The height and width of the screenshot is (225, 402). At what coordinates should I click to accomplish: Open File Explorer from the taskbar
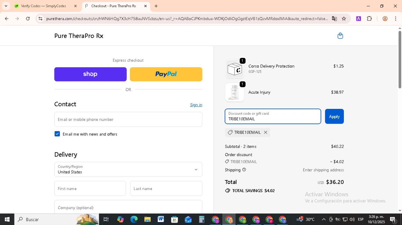pyautogui.click(x=147, y=219)
